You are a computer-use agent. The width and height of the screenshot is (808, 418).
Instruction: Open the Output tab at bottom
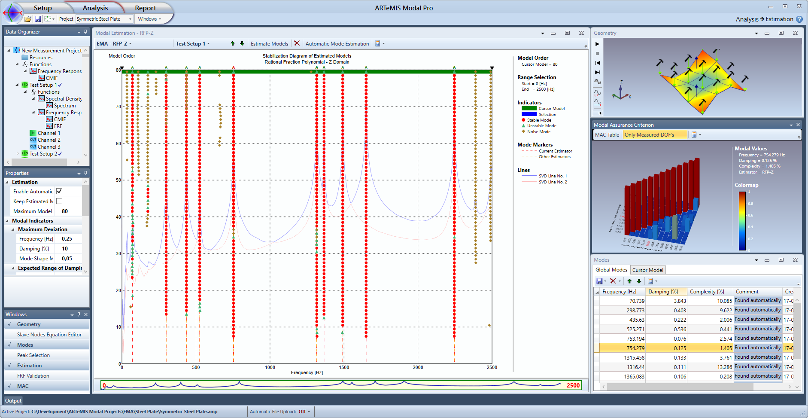(x=13, y=401)
